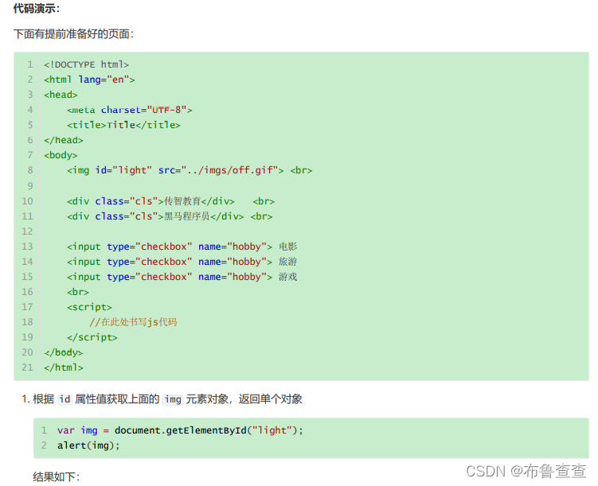Click the alert(img); code line
The height and width of the screenshot is (486, 598).
[88, 445]
